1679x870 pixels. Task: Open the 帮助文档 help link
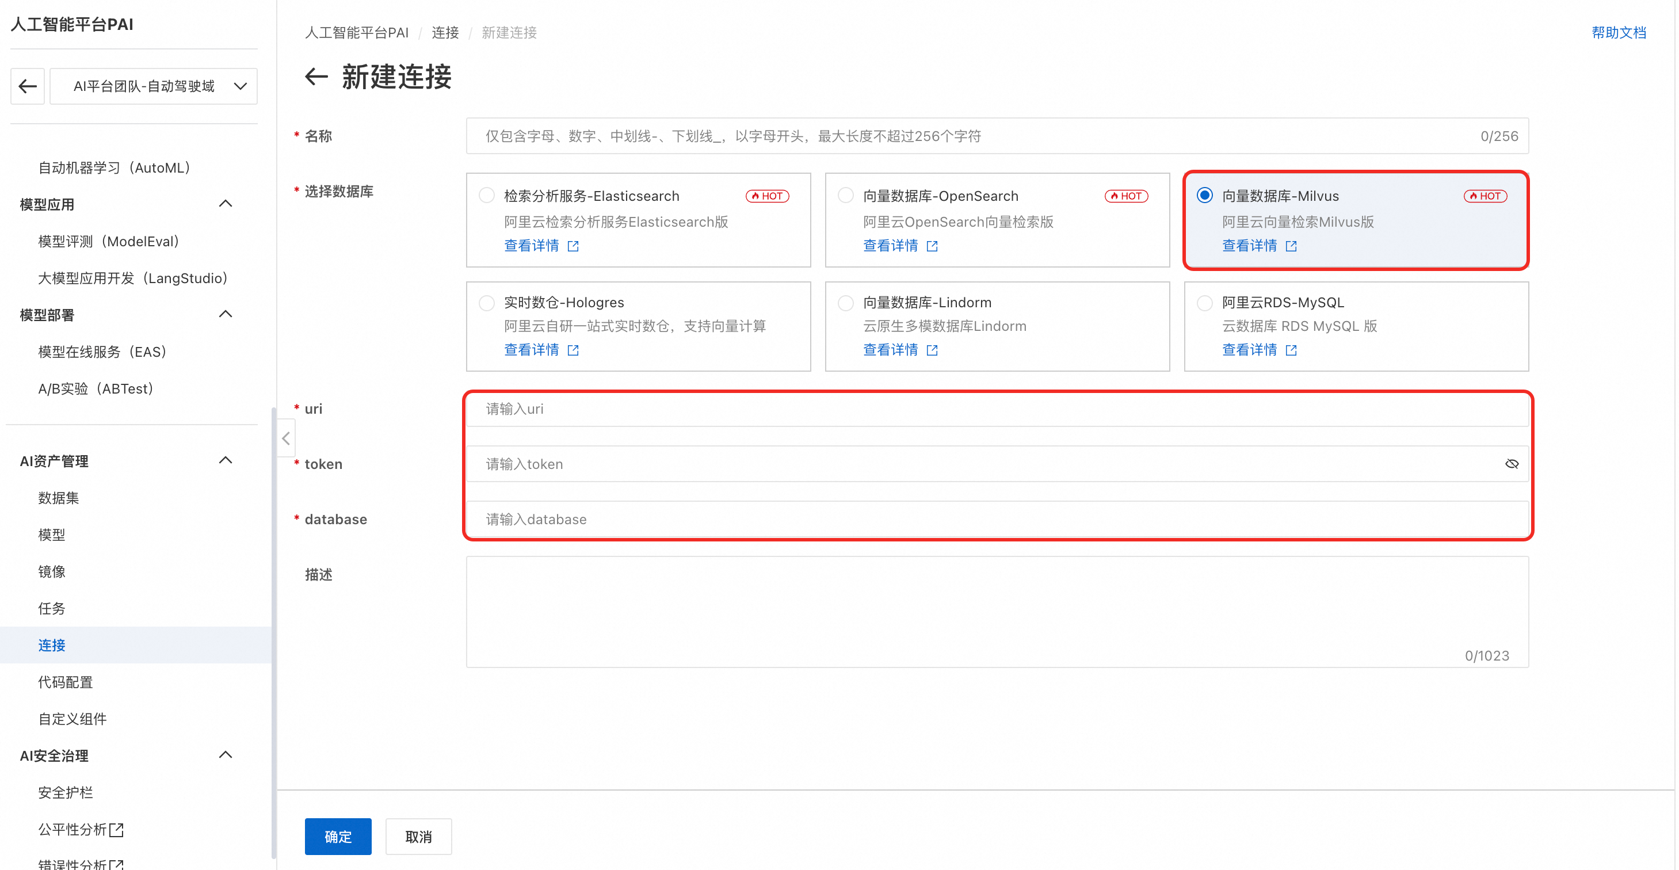point(1619,33)
